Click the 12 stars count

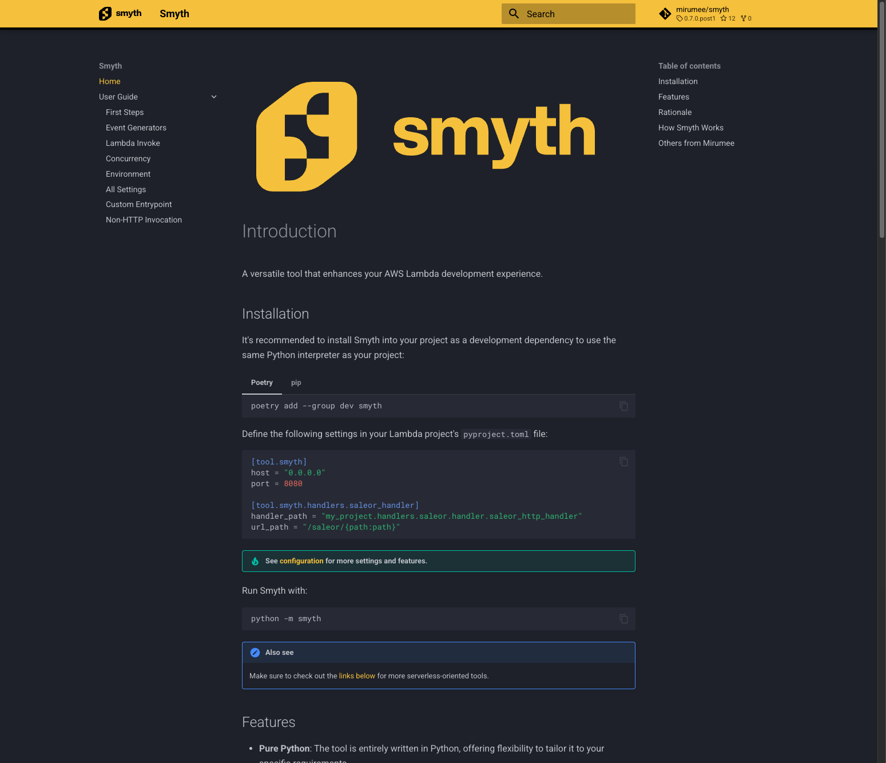(728, 18)
